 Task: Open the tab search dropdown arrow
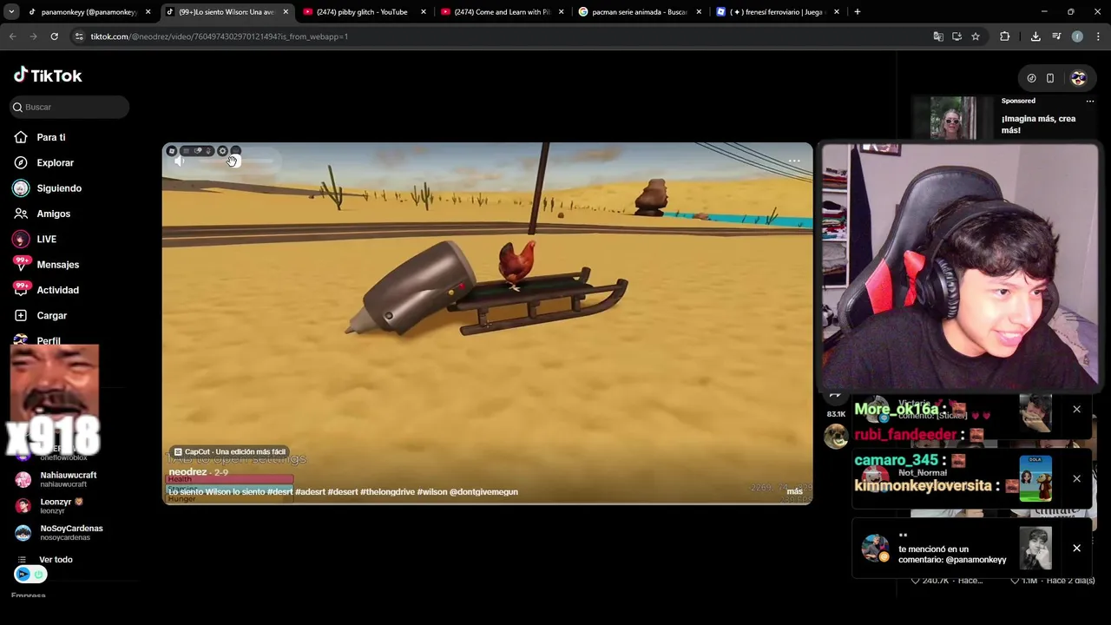point(11,12)
